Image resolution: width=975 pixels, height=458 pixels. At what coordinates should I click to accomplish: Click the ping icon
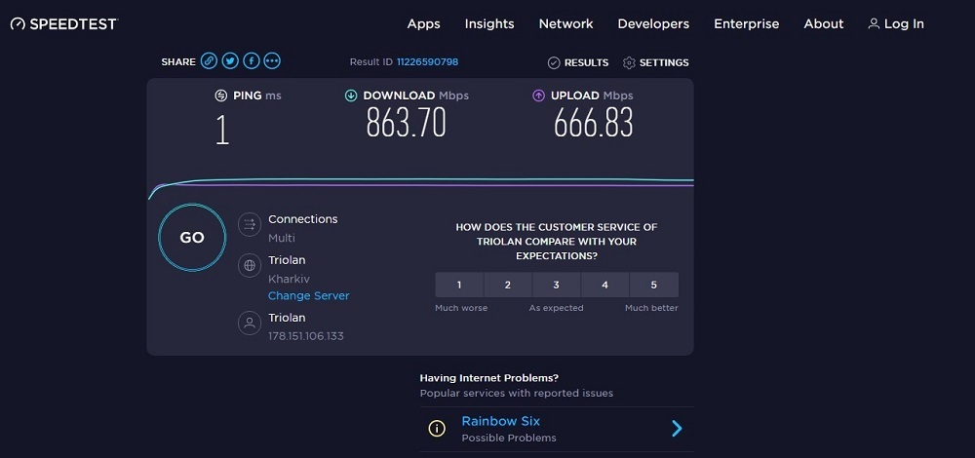pyautogui.click(x=220, y=95)
